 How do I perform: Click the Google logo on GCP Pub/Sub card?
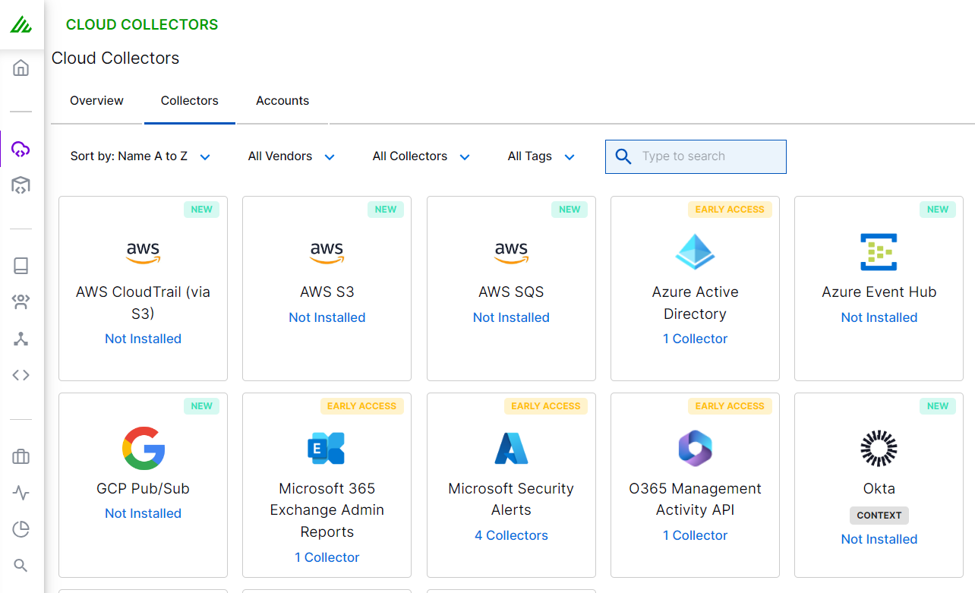click(143, 448)
